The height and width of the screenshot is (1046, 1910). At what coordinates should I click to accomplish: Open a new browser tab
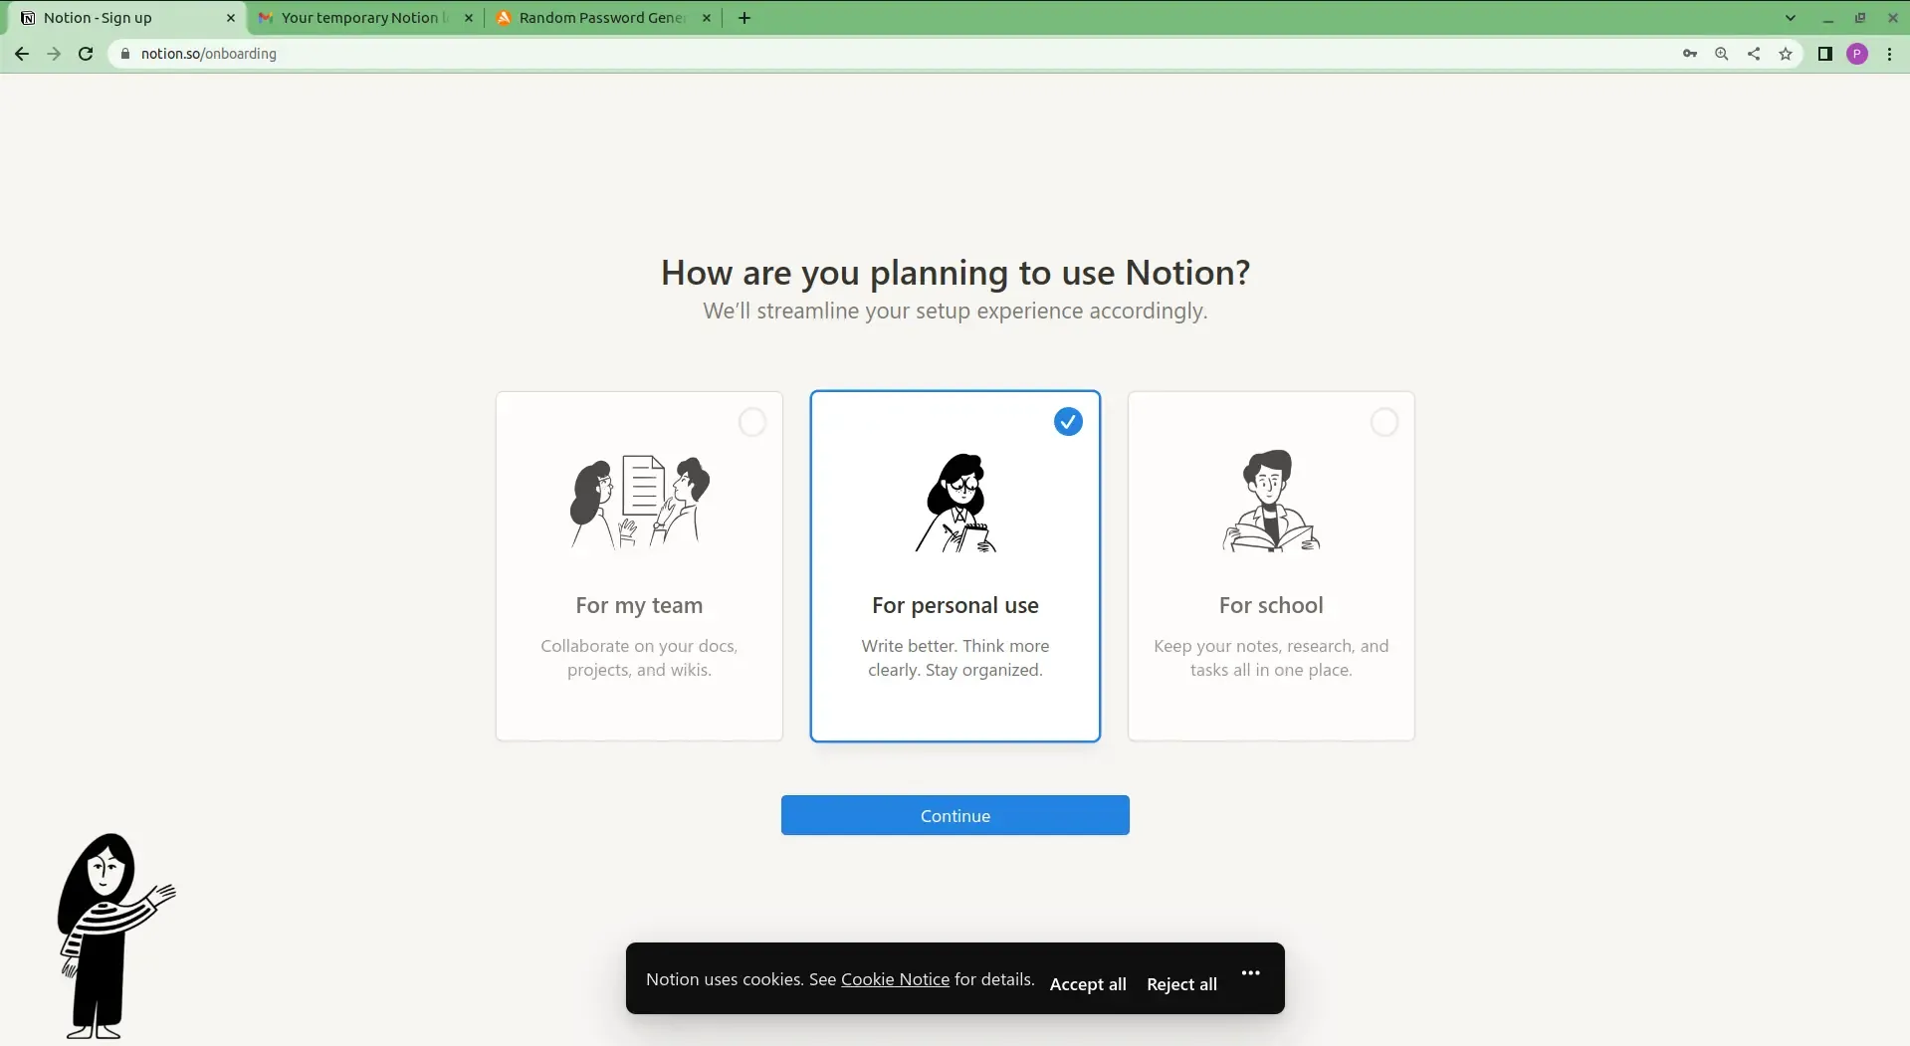pos(744,18)
